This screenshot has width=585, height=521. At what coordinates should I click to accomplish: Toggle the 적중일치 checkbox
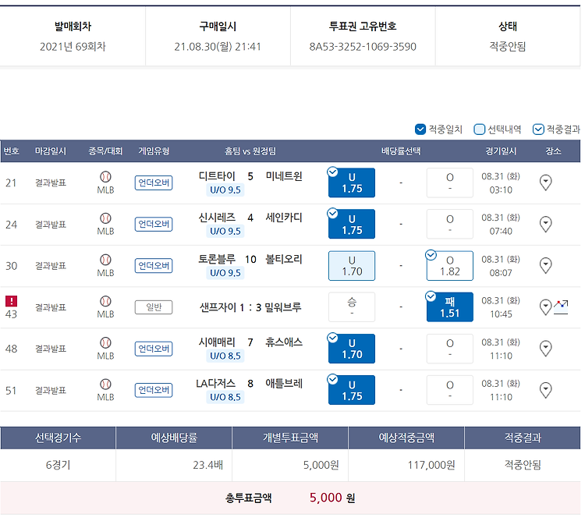coord(421,129)
